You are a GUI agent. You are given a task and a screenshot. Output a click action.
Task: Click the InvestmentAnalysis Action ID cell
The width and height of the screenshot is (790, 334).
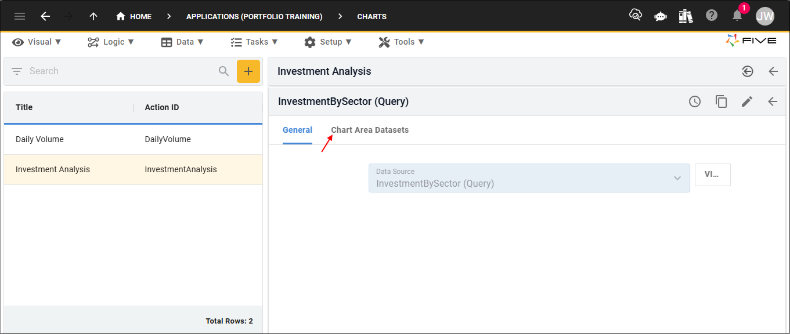click(181, 169)
